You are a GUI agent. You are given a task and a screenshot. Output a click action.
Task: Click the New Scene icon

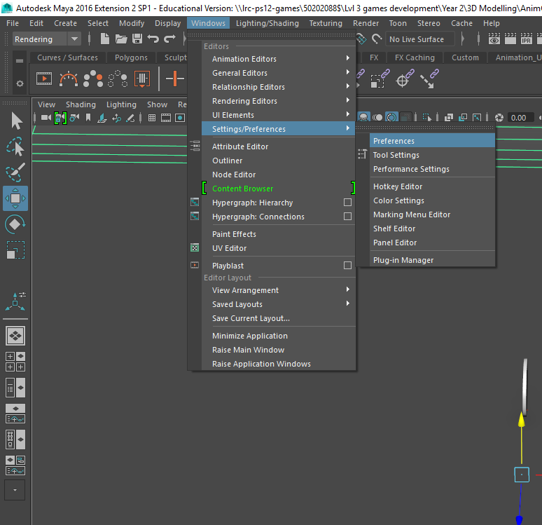coord(105,39)
